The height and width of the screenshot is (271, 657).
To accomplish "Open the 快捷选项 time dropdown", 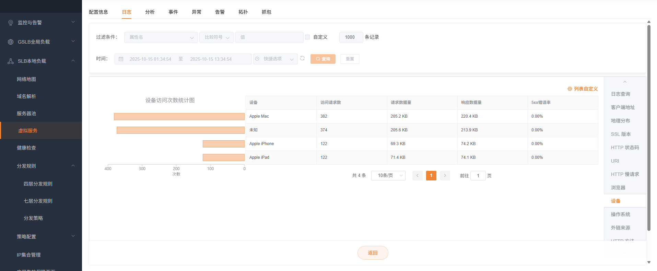I will [275, 59].
